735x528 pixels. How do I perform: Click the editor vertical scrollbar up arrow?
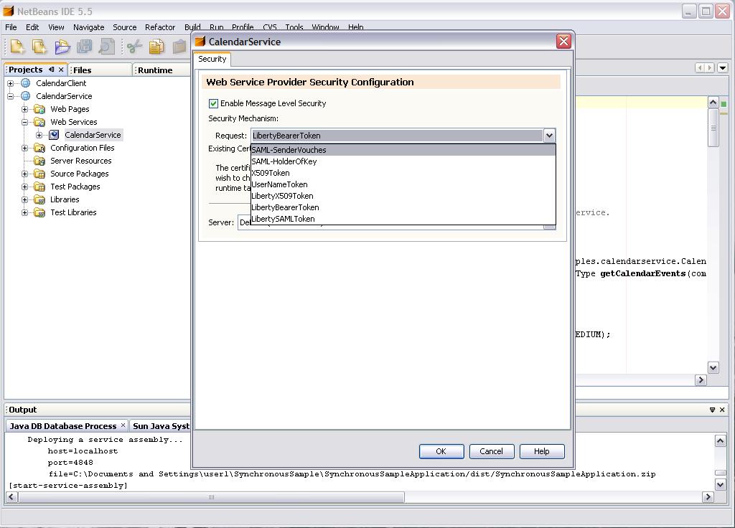click(x=713, y=102)
